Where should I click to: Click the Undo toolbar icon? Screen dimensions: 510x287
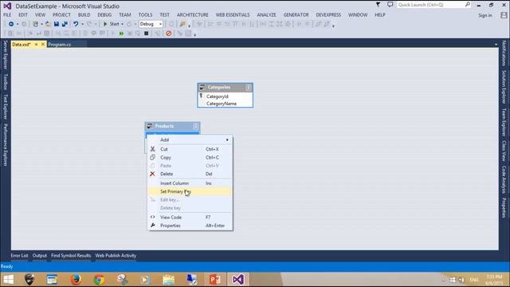click(76, 24)
